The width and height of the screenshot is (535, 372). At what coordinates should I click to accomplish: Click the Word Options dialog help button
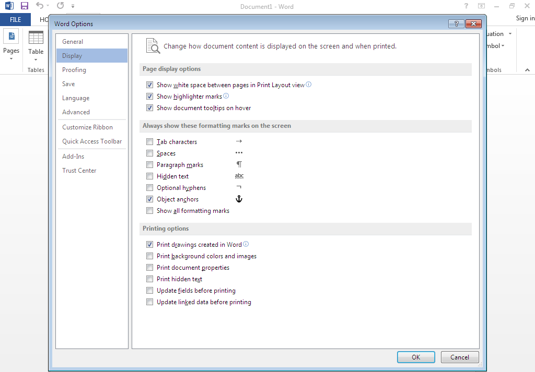(x=456, y=23)
